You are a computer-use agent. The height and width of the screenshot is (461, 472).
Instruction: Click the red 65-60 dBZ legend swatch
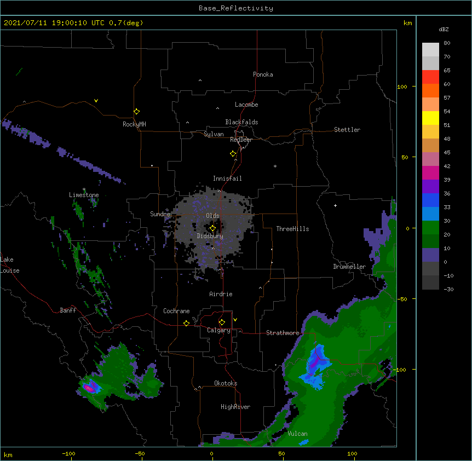coord(430,77)
